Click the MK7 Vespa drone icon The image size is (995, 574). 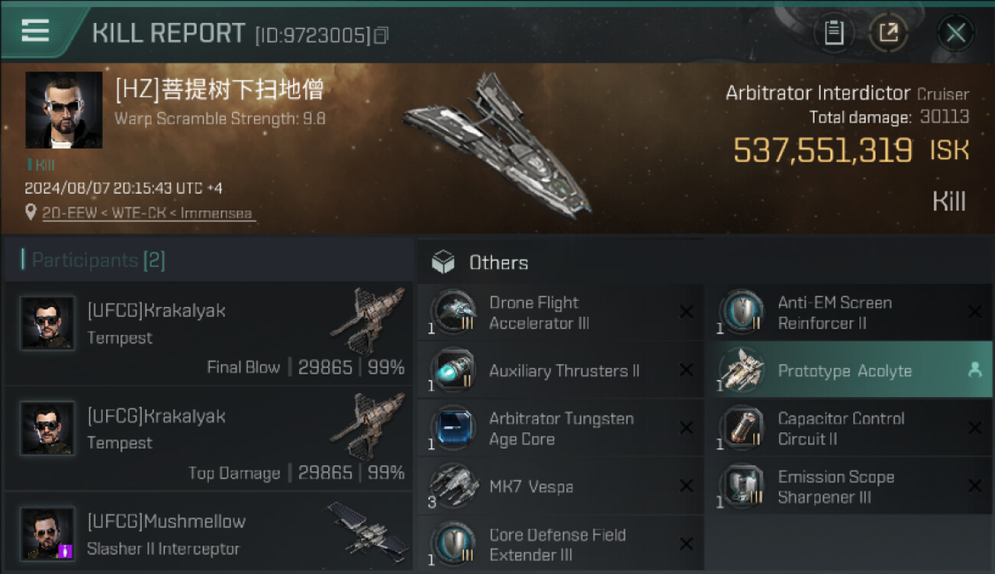tap(453, 486)
